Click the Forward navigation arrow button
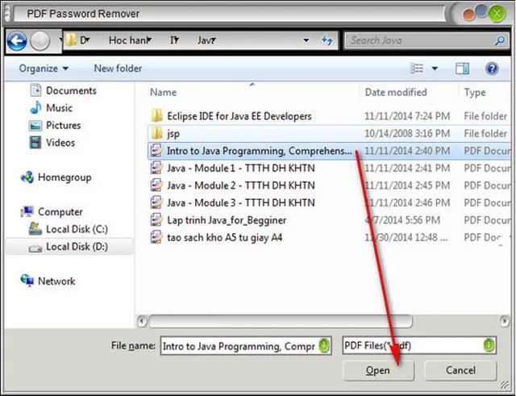Viewport: 516px width, 396px height. coord(40,40)
